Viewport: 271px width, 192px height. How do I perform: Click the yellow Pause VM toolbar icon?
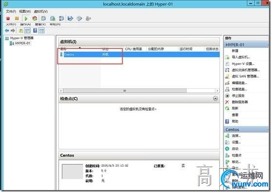pos(17,18)
